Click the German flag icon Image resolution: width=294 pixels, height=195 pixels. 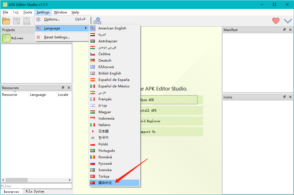pyautogui.click(x=93, y=60)
